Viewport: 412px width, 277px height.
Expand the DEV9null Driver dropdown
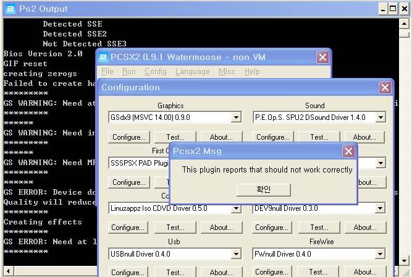click(x=380, y=208)
